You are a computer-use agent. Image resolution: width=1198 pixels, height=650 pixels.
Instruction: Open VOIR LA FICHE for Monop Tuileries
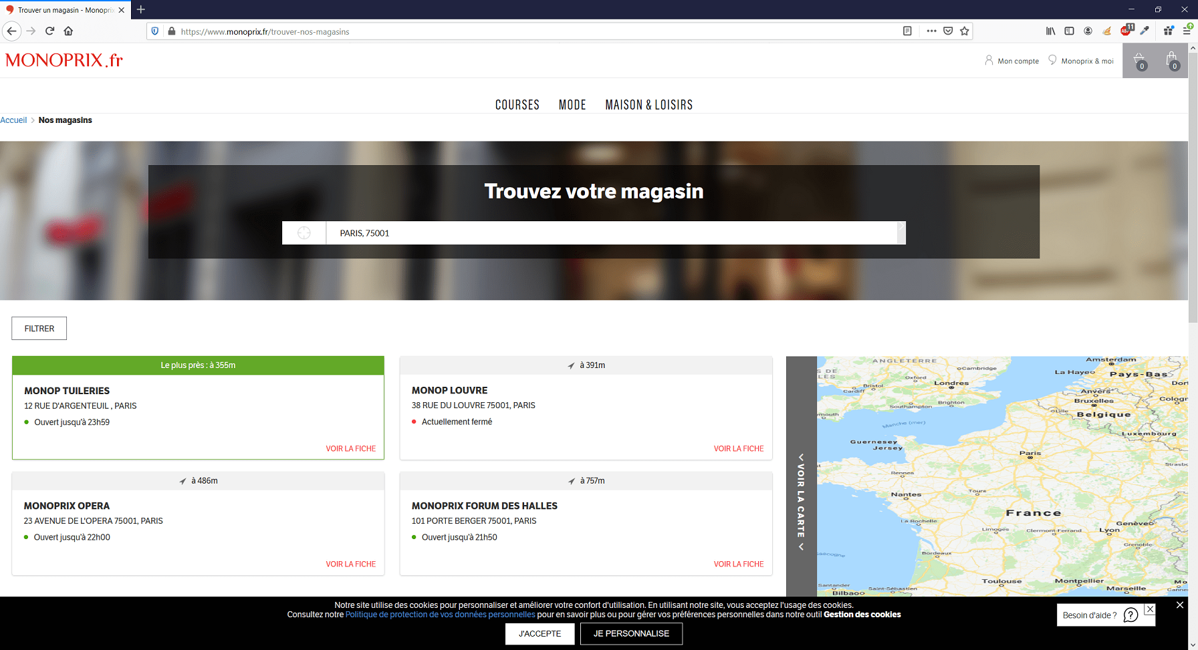point(351,449)
